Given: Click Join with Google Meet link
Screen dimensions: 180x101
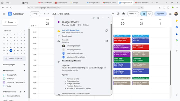Looking at the screenshot, I should tap(71, 30).
